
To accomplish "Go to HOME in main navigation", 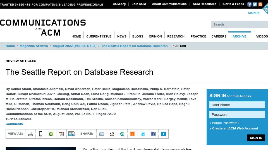I will point(76,36).
